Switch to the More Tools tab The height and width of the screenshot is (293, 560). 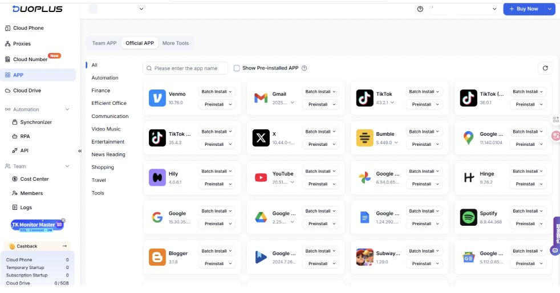[176, 43]
